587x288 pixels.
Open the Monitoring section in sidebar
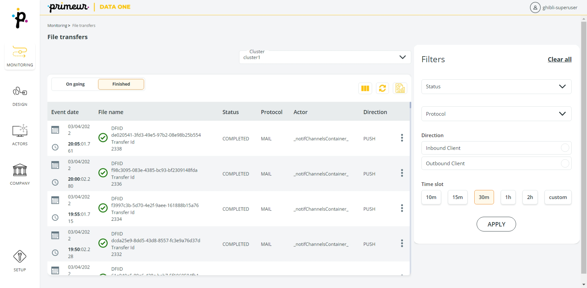20,56
